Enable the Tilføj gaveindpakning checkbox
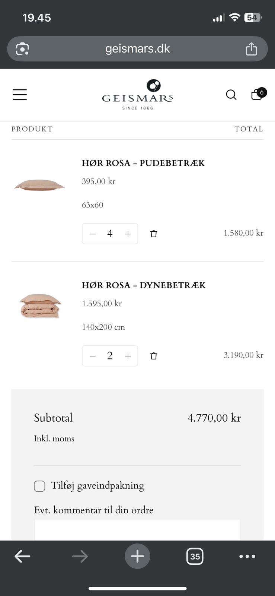The image size is (275, 596). [x=39, y=486]
